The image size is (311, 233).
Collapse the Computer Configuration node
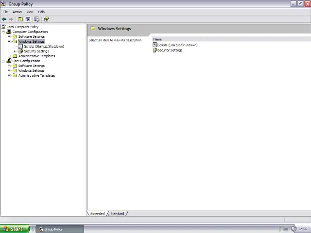point(3,32)
